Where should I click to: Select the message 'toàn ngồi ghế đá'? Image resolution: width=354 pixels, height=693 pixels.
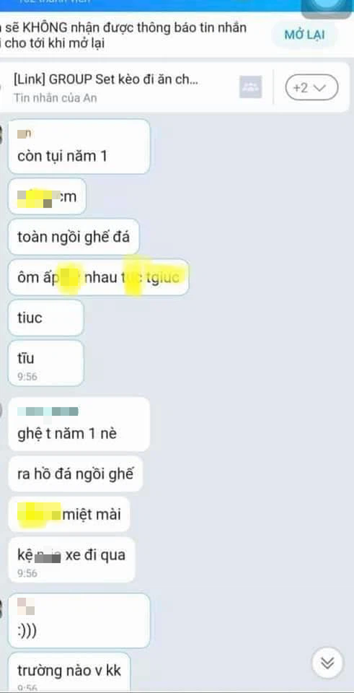tap(74, 238)
